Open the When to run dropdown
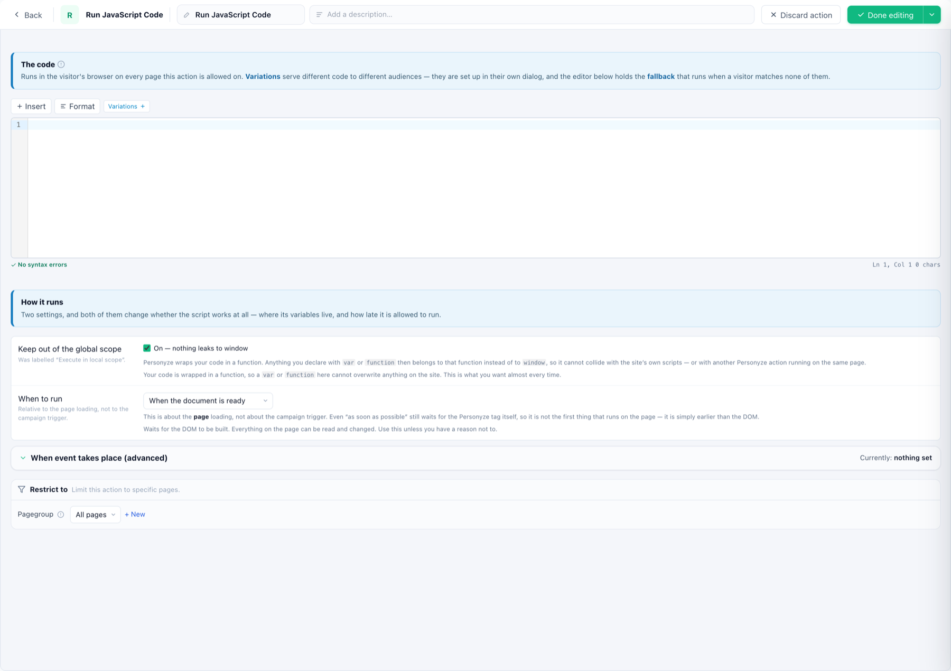The width and height of the screenshot is (951, 671). coord(208,400)
